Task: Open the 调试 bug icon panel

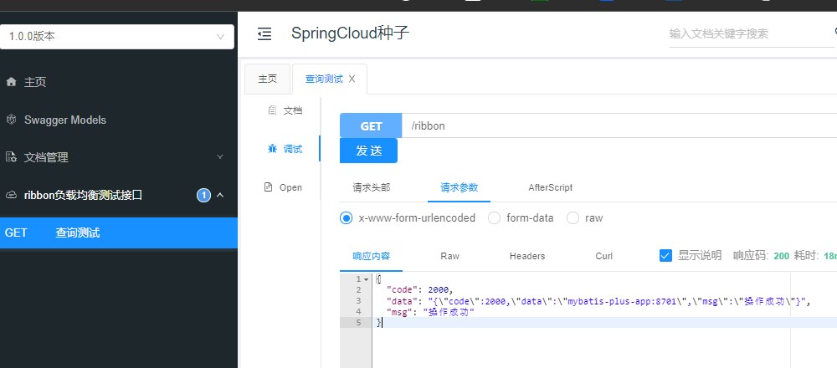Action: click(272, 149)
